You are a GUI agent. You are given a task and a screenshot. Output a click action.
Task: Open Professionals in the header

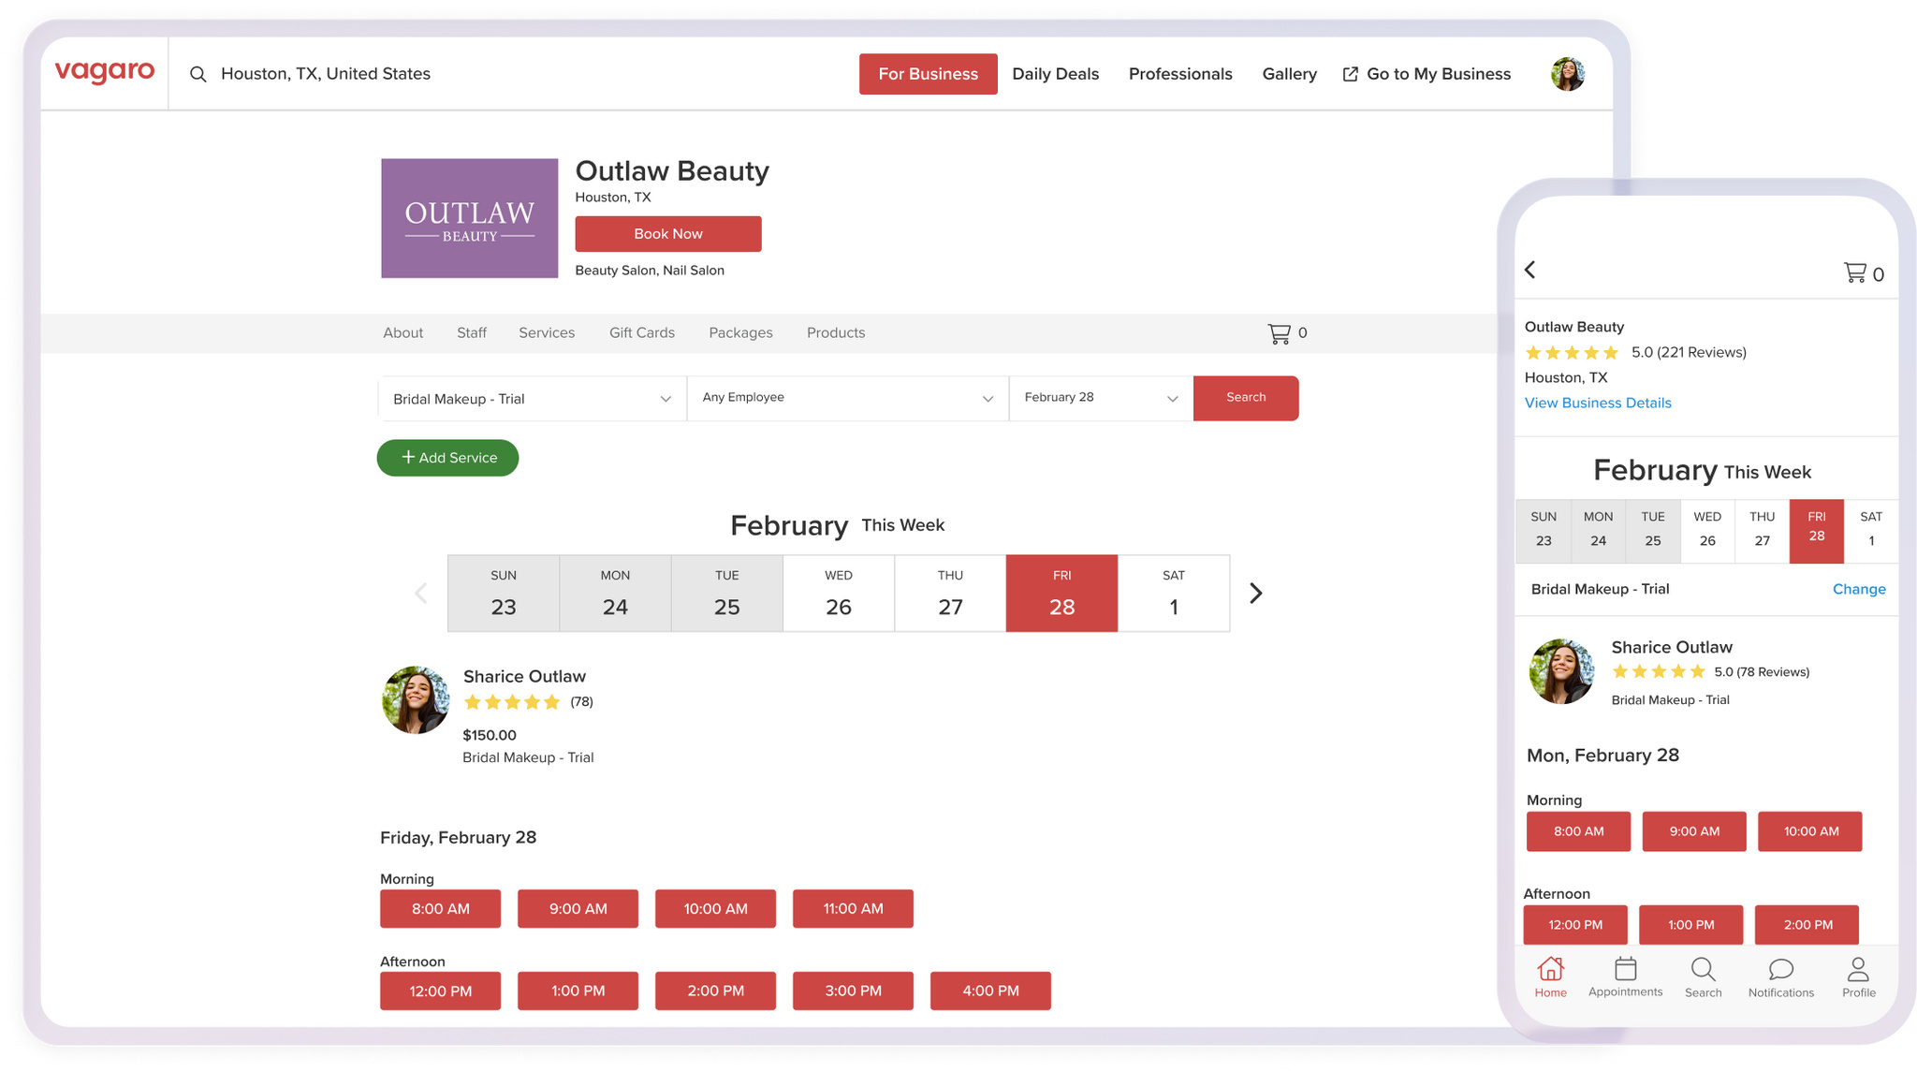tap(1180, 74)
